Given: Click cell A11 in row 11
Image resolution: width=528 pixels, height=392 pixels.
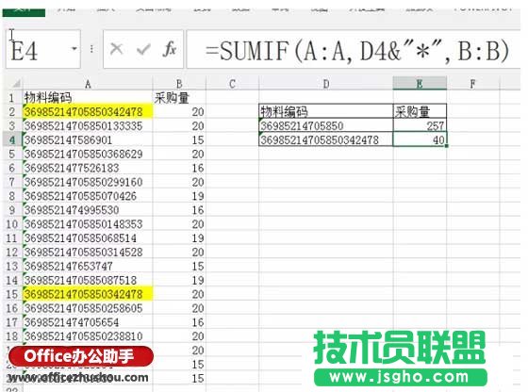Looking at the screenshot, I should click(x=88, y=237).
